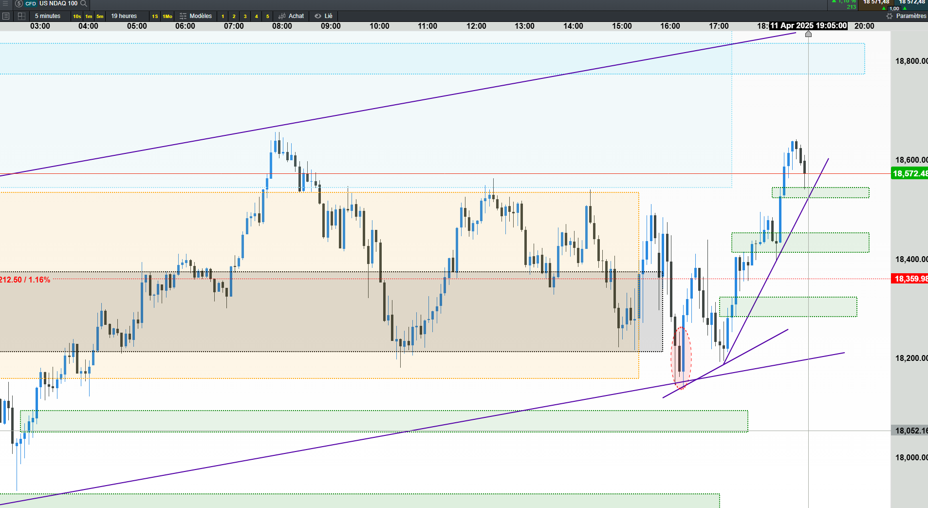Click the Achat candlestick trading icon
The image size is (928, 508).
click(282, 16)
